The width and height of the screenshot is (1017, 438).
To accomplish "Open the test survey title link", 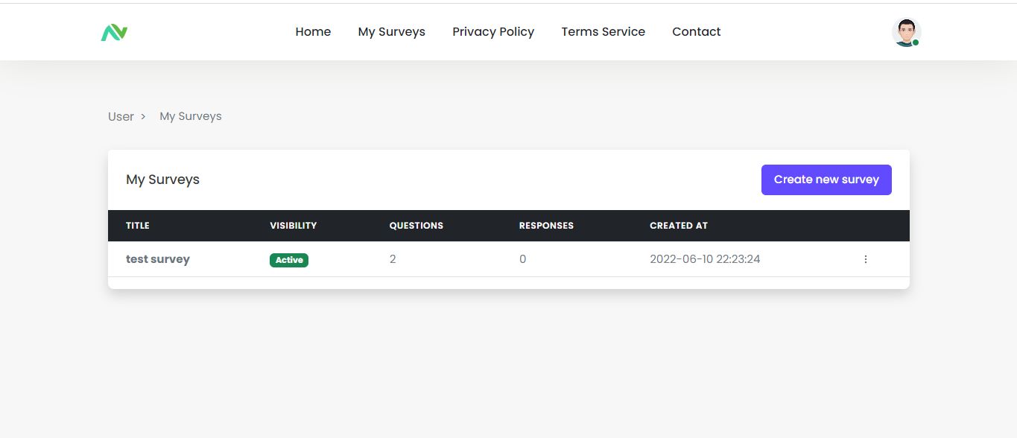I will coord(158,259).
